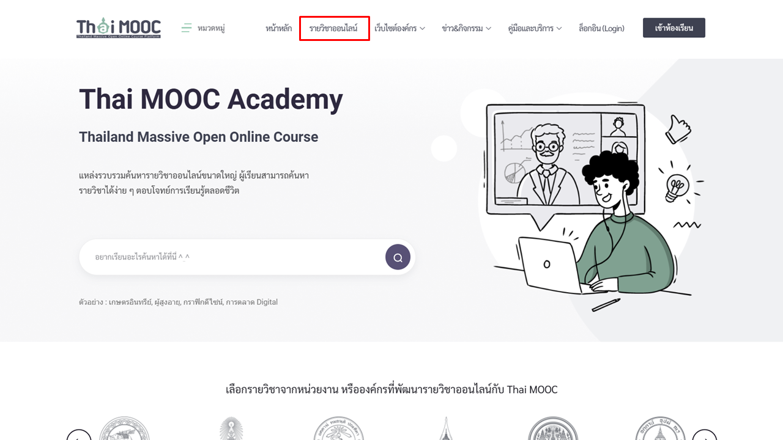Click the กราฟิกดีไซน์ example keyword
The width and height of the screenshot is (783, 440).
click(x=202, y=302)
